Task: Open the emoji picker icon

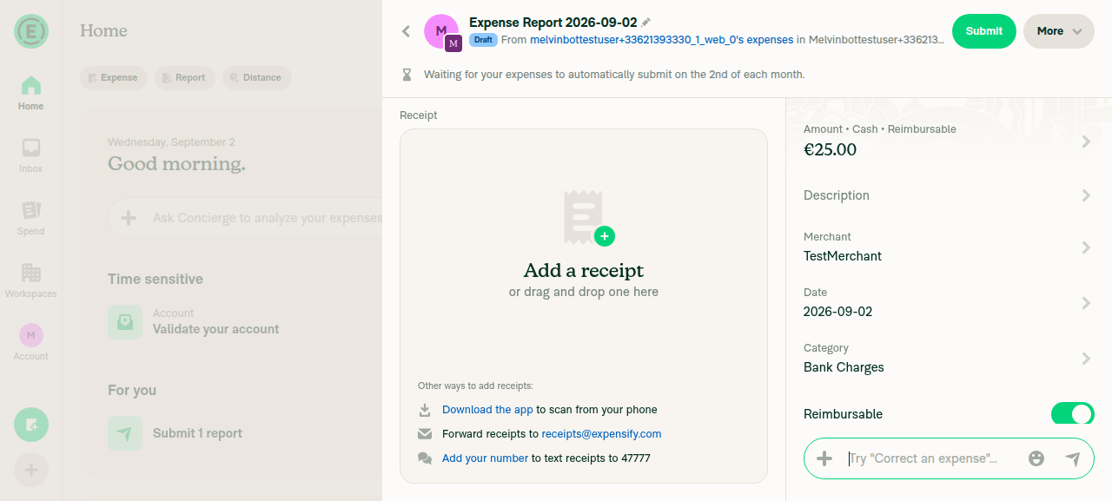Action: tap(1036, 458)
